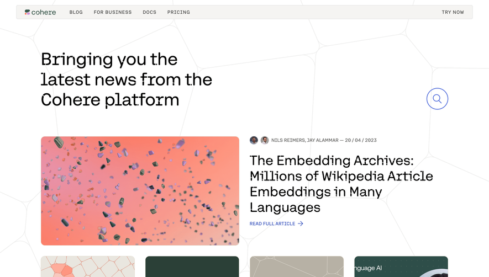Go to the Docs page
This screenshot has height=277, width=489.
149,12
